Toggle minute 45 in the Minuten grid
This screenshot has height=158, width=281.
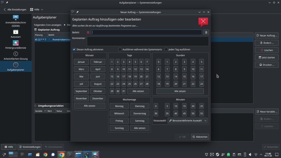point(184,113)
